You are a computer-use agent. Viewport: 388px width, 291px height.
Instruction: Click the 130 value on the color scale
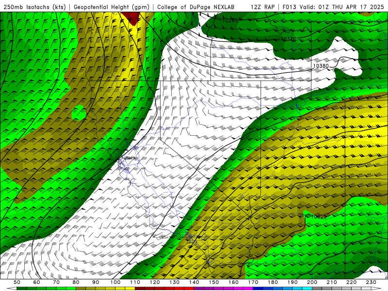pos(175,282)
